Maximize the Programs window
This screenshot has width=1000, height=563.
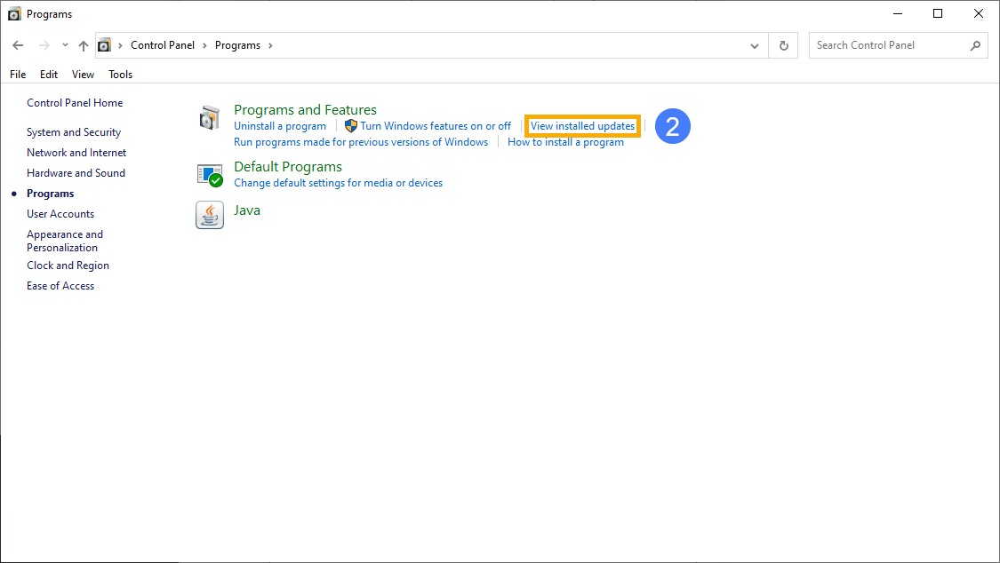(x=938, y=13)
